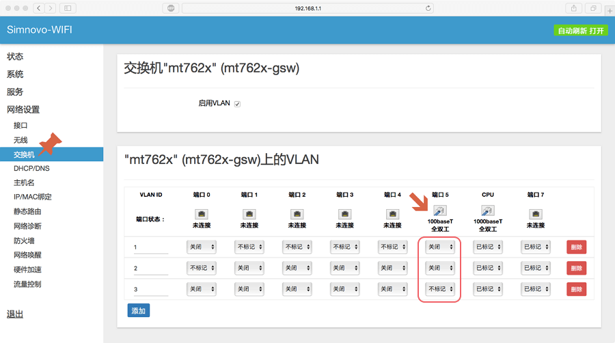Delete VLAN 1 with 删除 button
This screenshot has height=343, width=615.
tap(576, 247)
